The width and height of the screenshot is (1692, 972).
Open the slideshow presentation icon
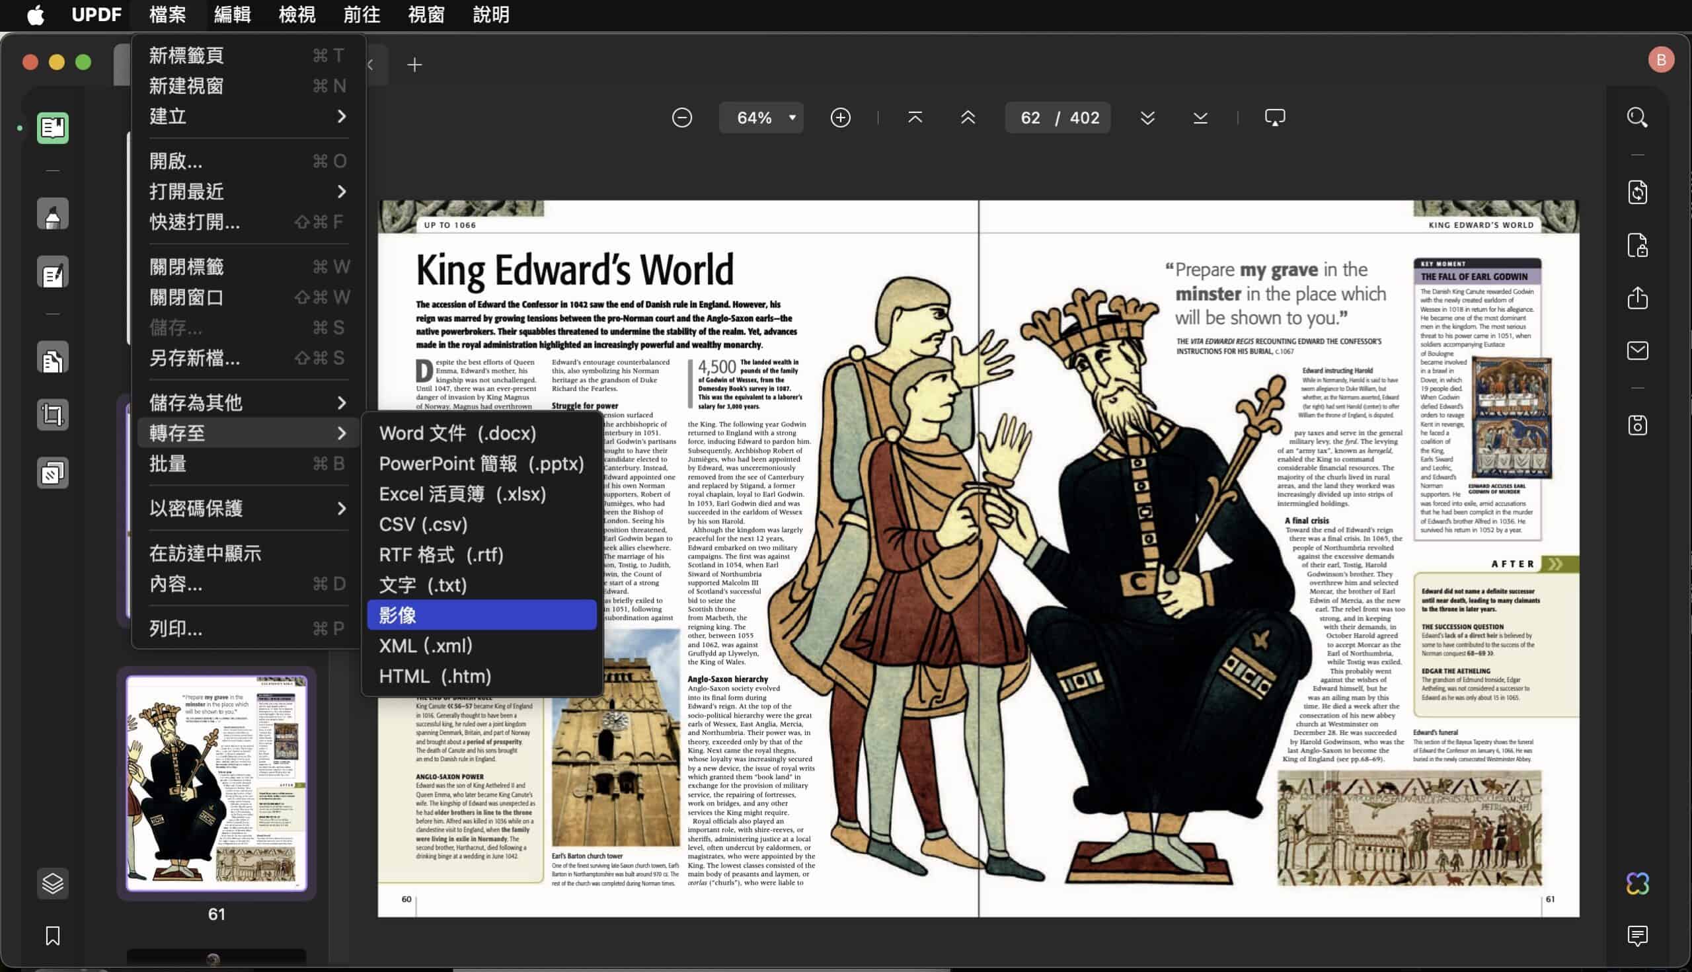pos(1274,118)
